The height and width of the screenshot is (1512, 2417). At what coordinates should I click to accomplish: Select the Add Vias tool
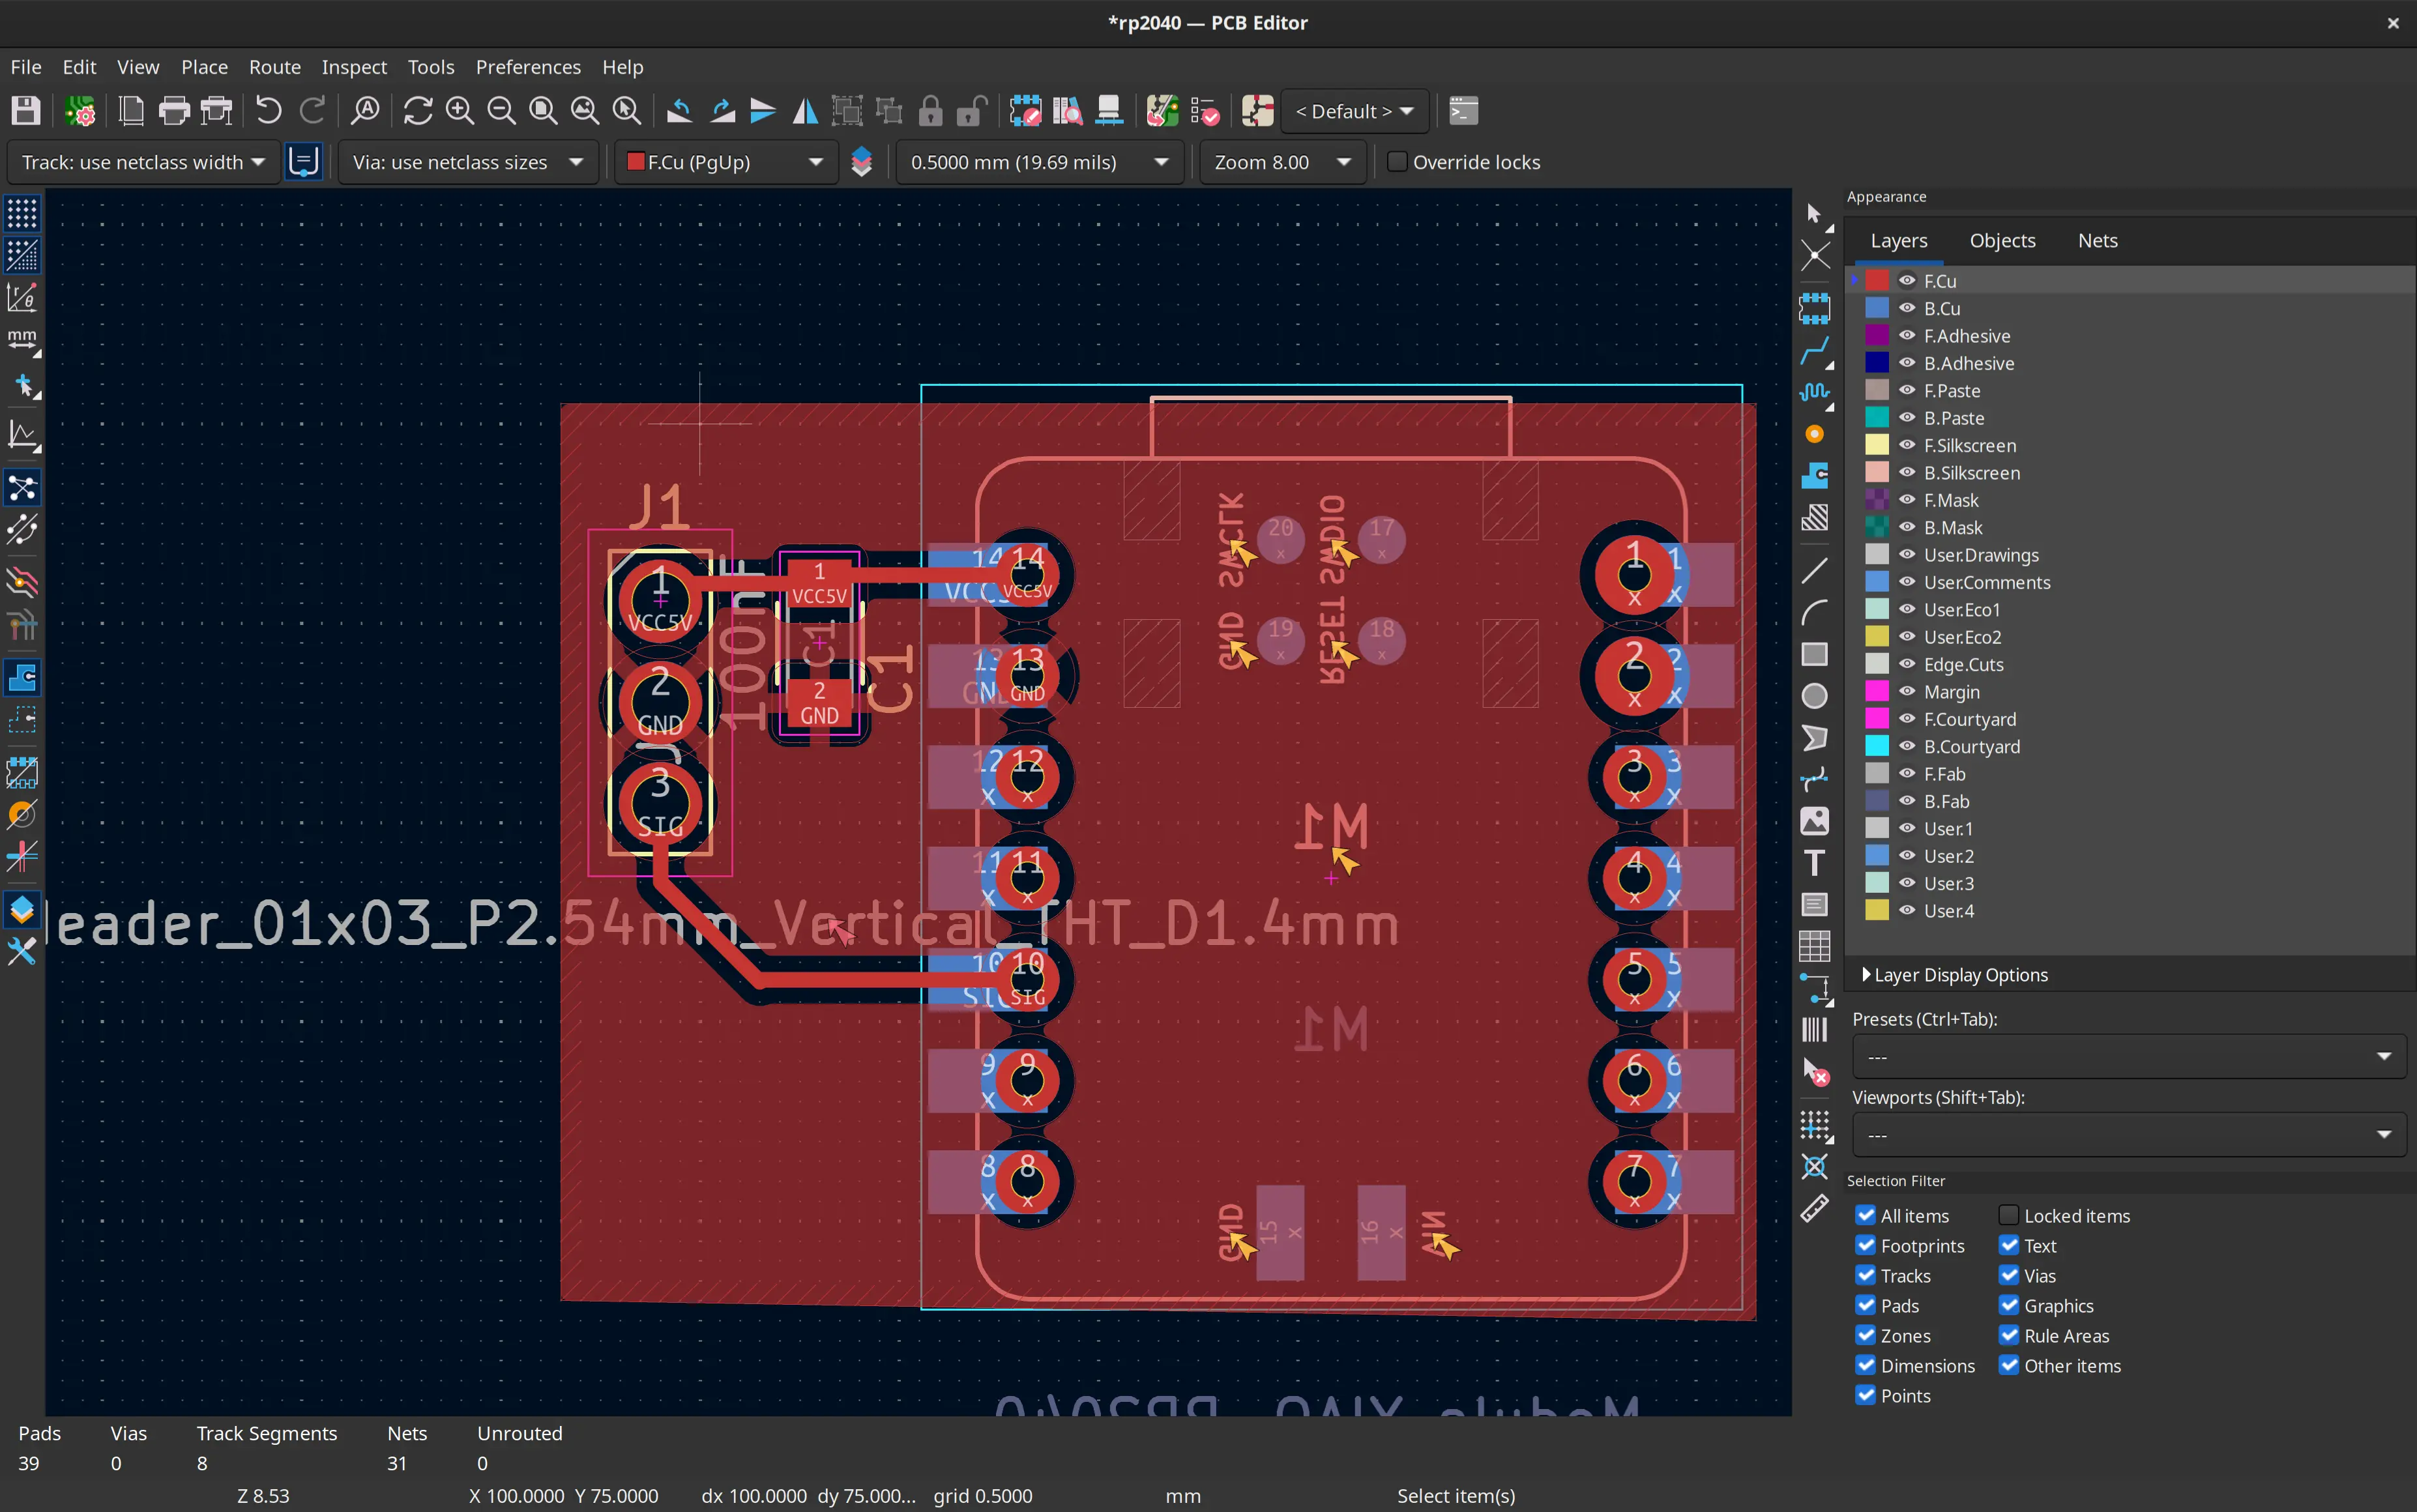[x=1814, y=434]
